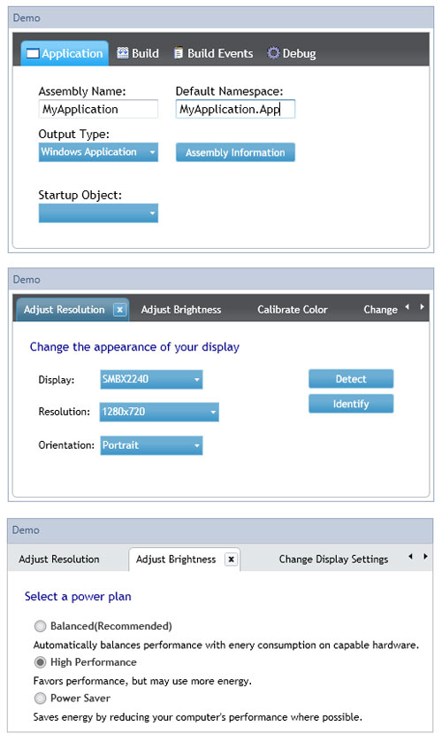
Task: Select the Balanced(Recommended) radio button
Action: (40, 626)
